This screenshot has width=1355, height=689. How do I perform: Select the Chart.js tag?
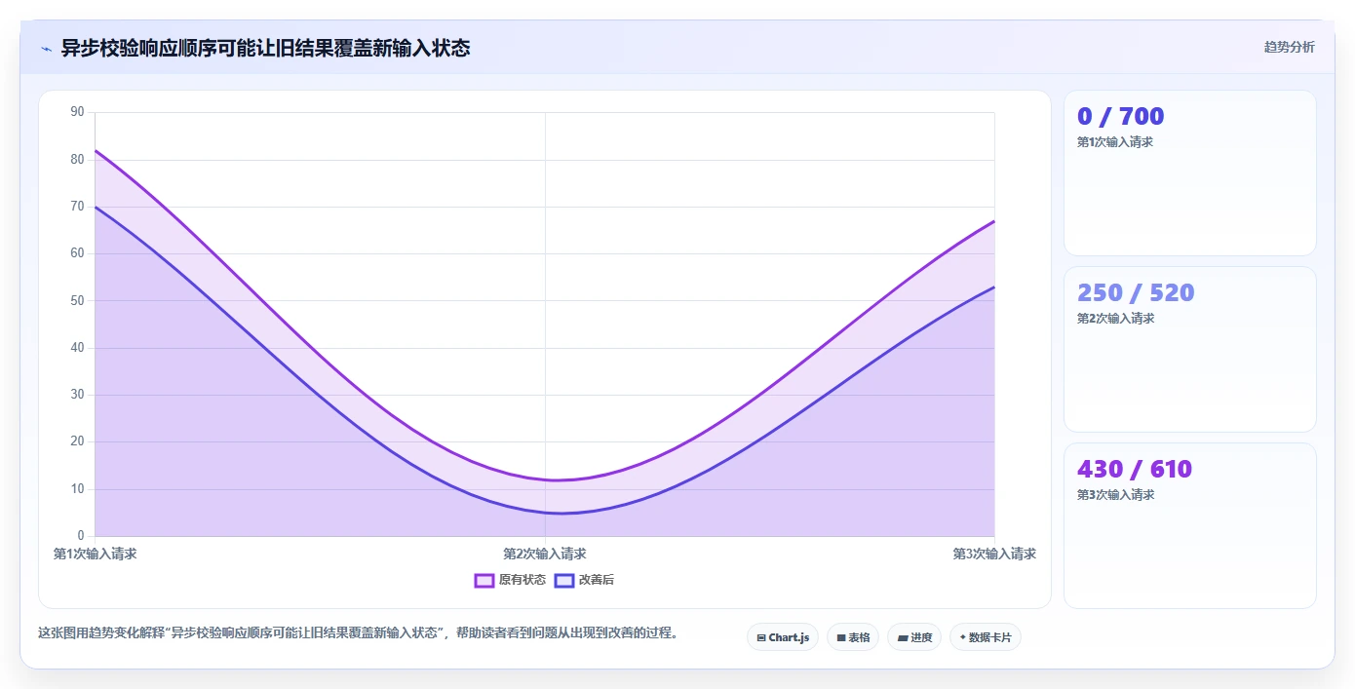(x=783, y=637)
